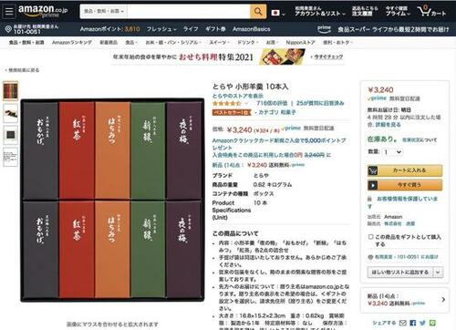Open the Nipponストア menu item
The width and height of the screenshot is (456, 330).
tap(300, 43)
